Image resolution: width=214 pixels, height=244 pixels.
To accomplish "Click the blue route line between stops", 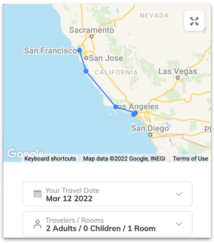I will [101, 89].
